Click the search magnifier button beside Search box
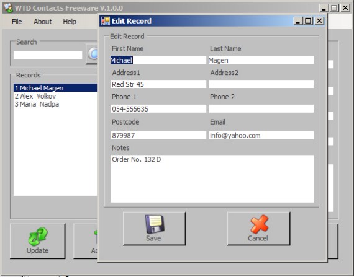Viewport: 354px width, 277px height. [x=92, y=54]
